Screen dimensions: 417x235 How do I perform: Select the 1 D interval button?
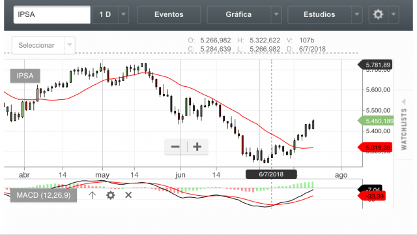coord(105,14)
